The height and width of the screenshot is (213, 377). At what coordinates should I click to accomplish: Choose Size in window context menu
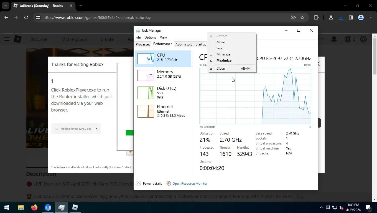[x=231, y=48]
